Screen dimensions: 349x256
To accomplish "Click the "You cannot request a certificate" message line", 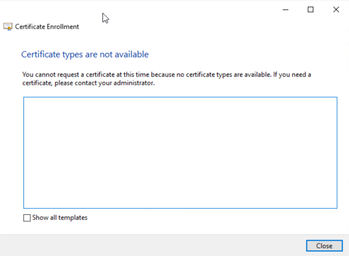I will point(166,75).
